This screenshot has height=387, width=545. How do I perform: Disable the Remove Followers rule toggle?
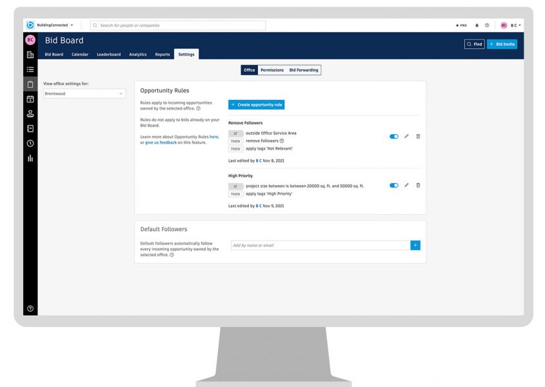[x=393, y=136]
